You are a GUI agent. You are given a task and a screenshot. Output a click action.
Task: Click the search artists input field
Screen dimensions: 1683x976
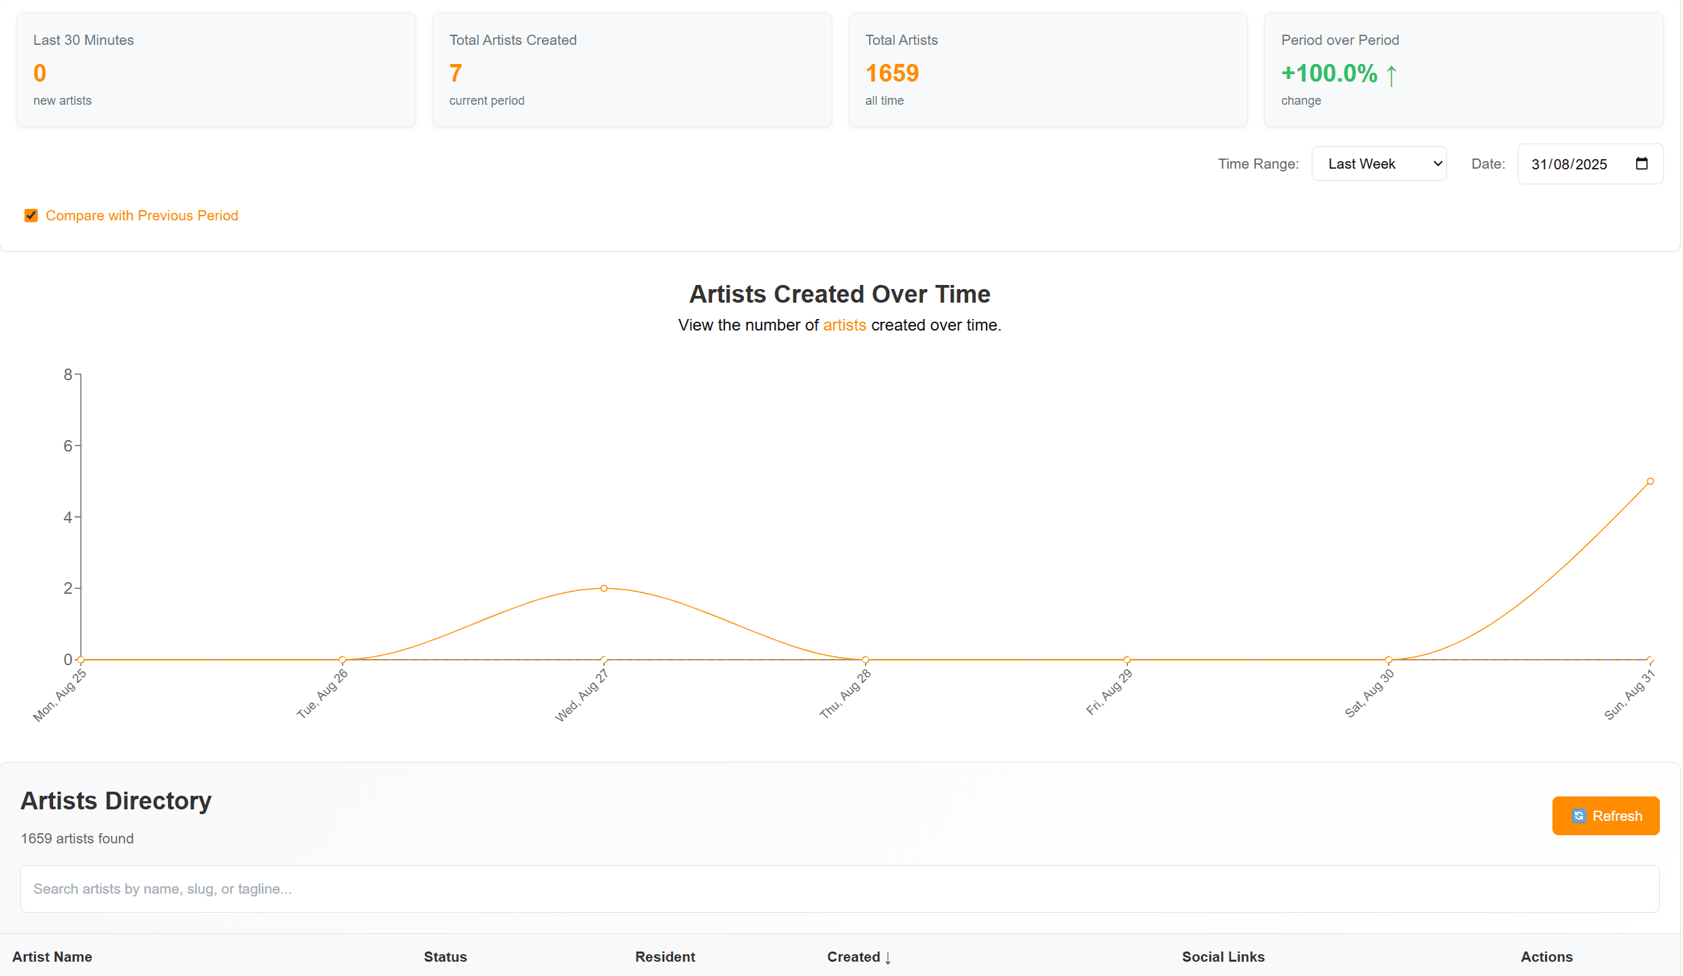[840, 888]
